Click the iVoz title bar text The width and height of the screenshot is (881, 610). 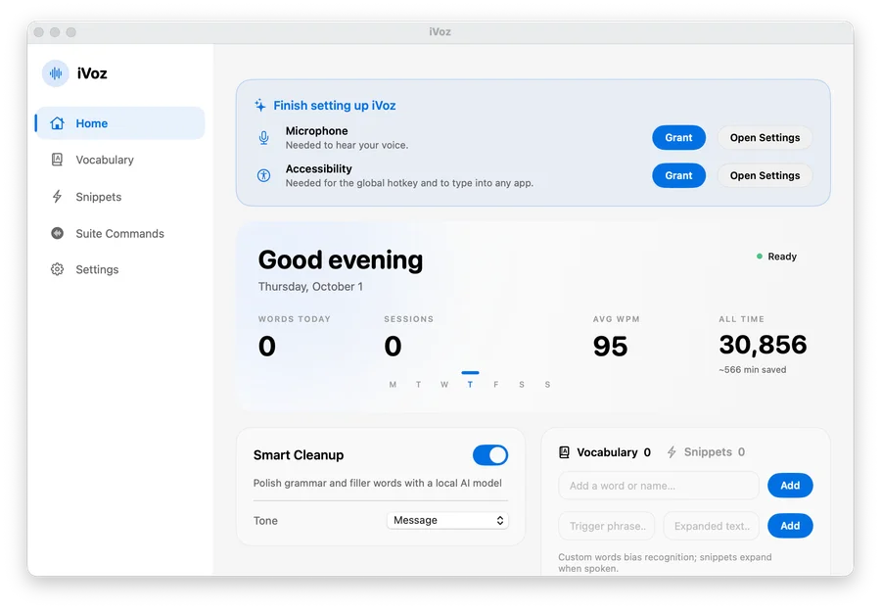[x=440, y=31]
